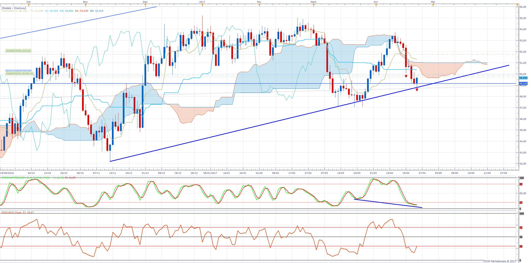Click the [Modele : Chartyou] template label
The image size is (531, 263).
[13, 8]
